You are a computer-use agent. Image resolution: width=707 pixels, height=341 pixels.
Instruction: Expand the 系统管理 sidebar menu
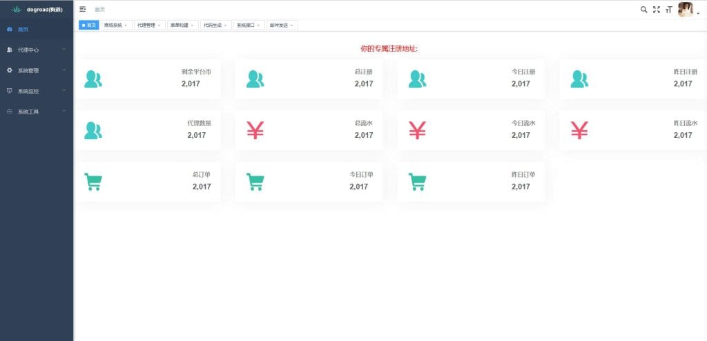pos(36,70)
